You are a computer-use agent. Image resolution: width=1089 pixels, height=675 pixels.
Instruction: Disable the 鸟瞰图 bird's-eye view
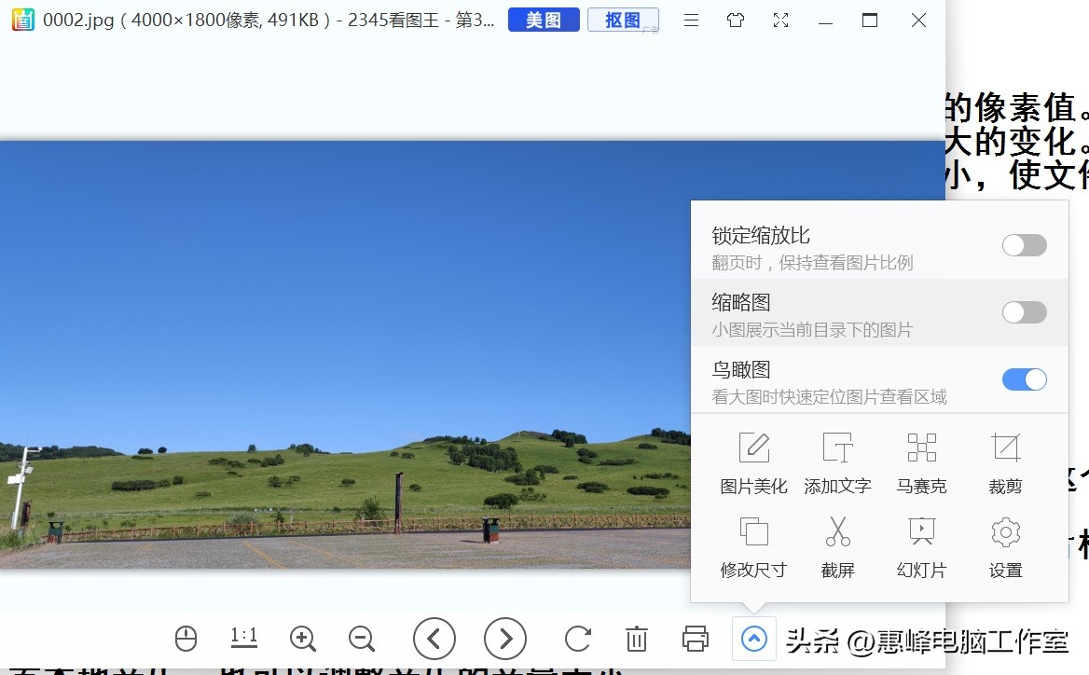[1024, 379]
